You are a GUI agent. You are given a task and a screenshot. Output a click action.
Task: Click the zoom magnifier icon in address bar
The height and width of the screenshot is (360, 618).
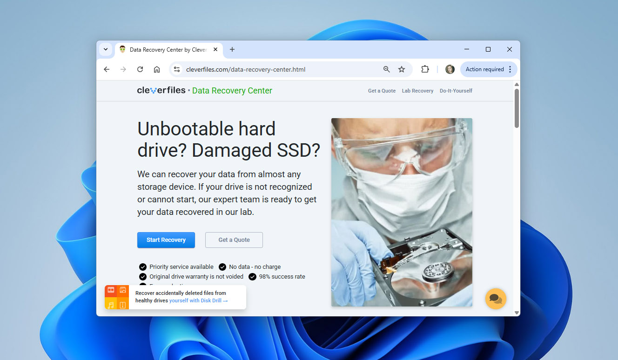click(x=386, y=69)
